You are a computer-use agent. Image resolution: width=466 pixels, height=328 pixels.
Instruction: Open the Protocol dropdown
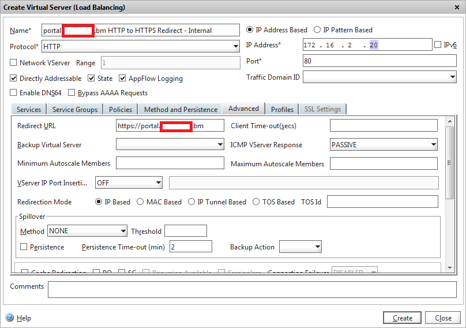pos(141,46)
